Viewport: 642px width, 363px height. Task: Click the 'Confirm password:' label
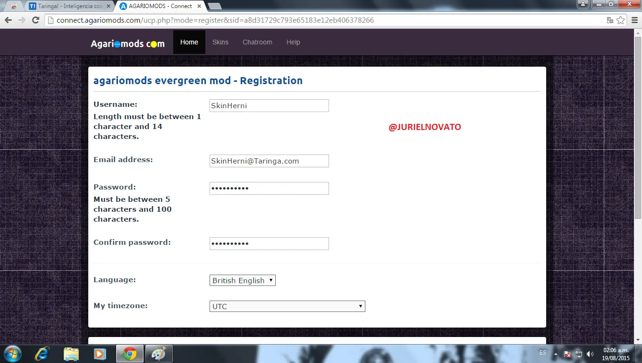point(132,242)
